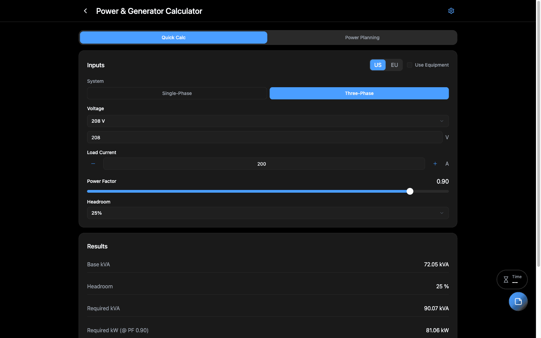The image size is (541, 338).
Task: Open the Headroom 25% dropdown
Action: (268, 213)
